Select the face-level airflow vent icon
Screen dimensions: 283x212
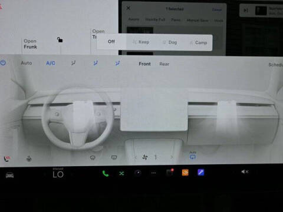coord(96,63)
